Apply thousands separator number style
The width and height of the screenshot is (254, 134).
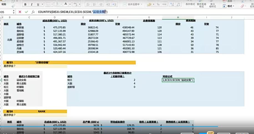click(164, 4)
